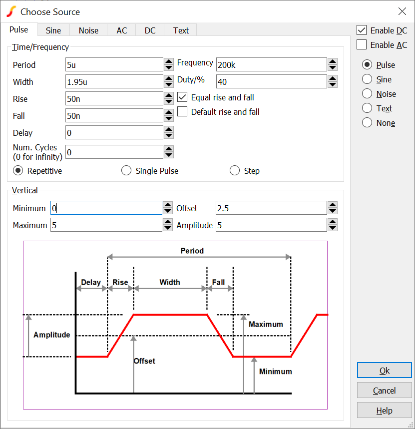Decrease the Delay value with down arrow
Image resolution: width=415 pixels, height=429 pixels.
[x=169, y=136]
